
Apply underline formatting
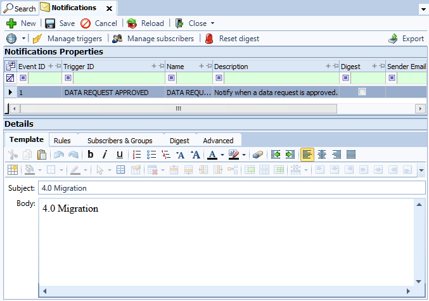click(x=120, y=155)
